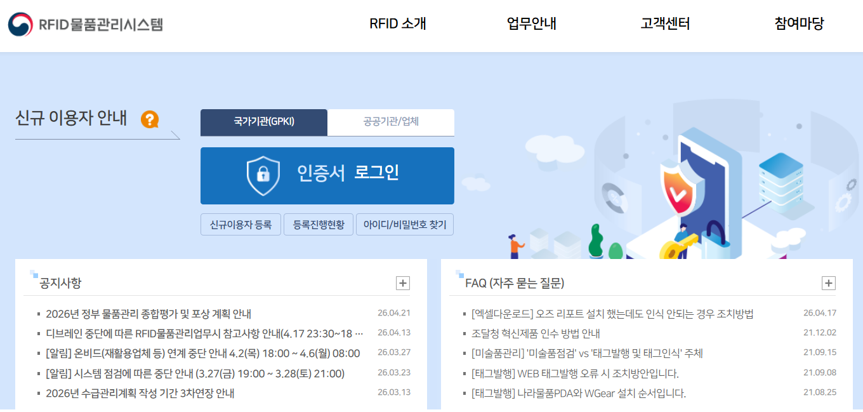Click the 인증서 로그인 button
This screenshot has width=863, height=412.
tap(327, 176)
